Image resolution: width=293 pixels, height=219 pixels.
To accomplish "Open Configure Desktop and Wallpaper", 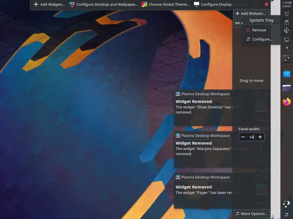I will click(x=104, y=4).
